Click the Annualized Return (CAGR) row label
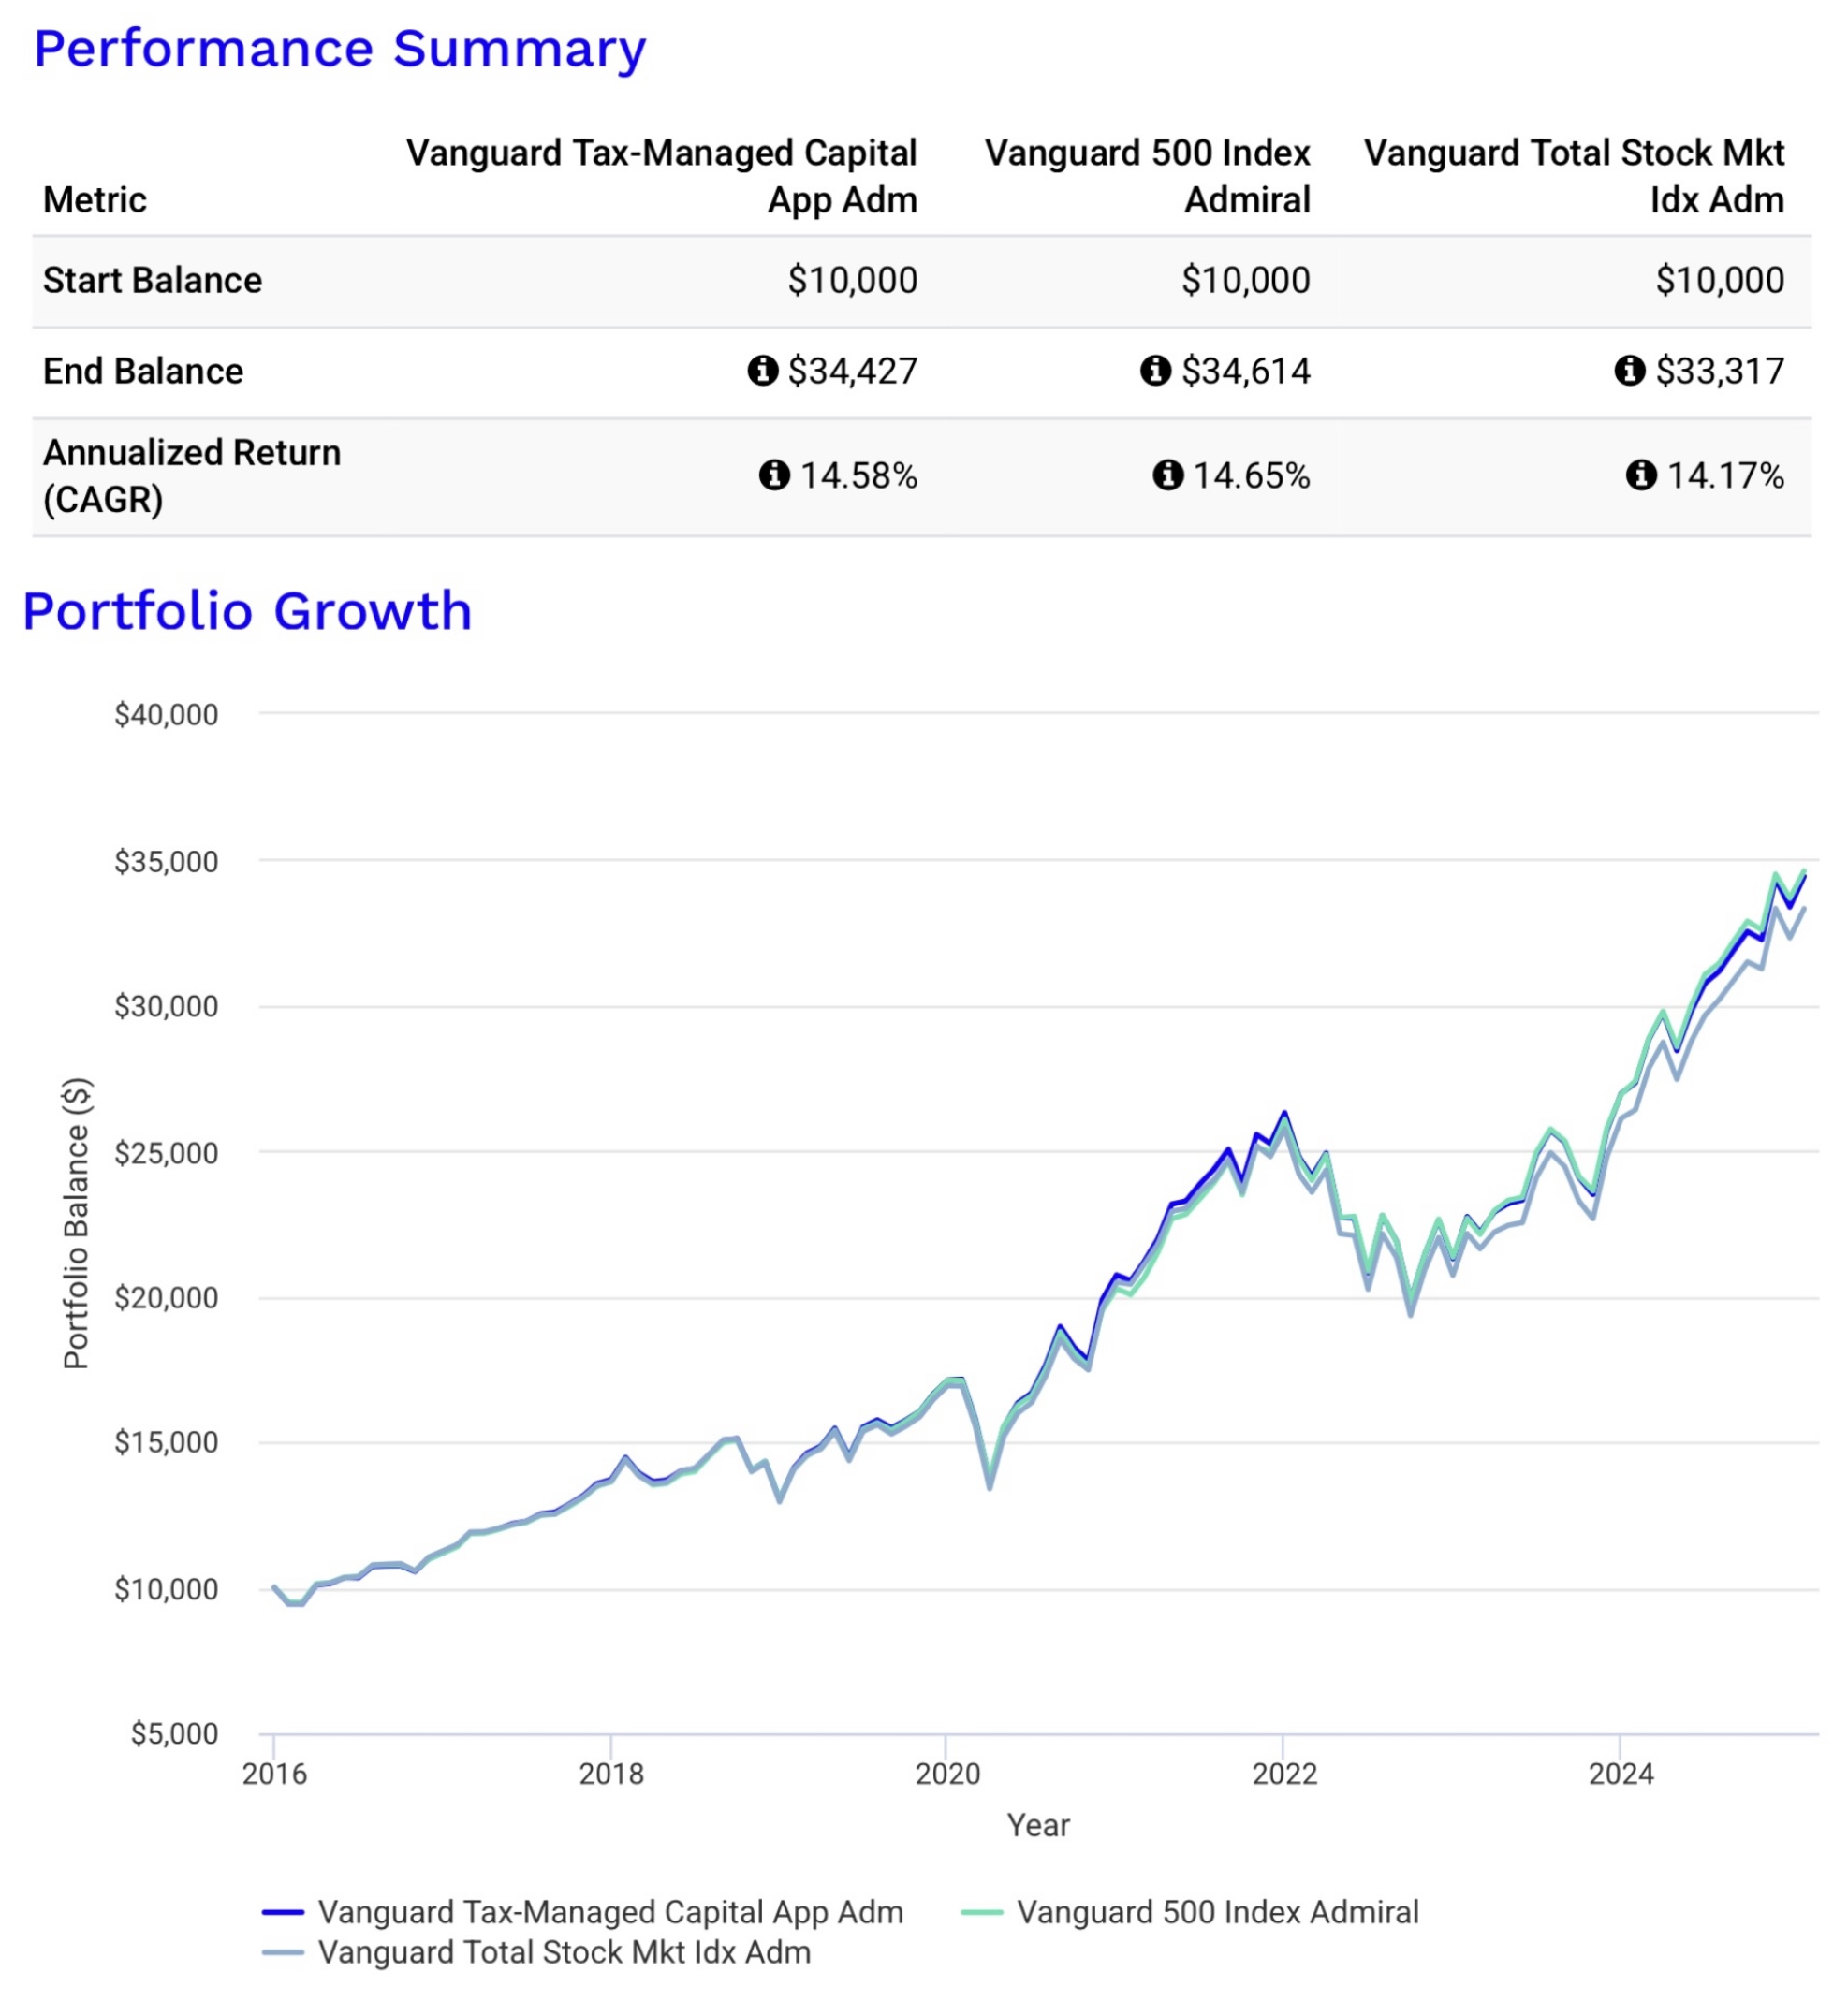The height and width of the screenshot is (2001, 1848). coord(192,475)
